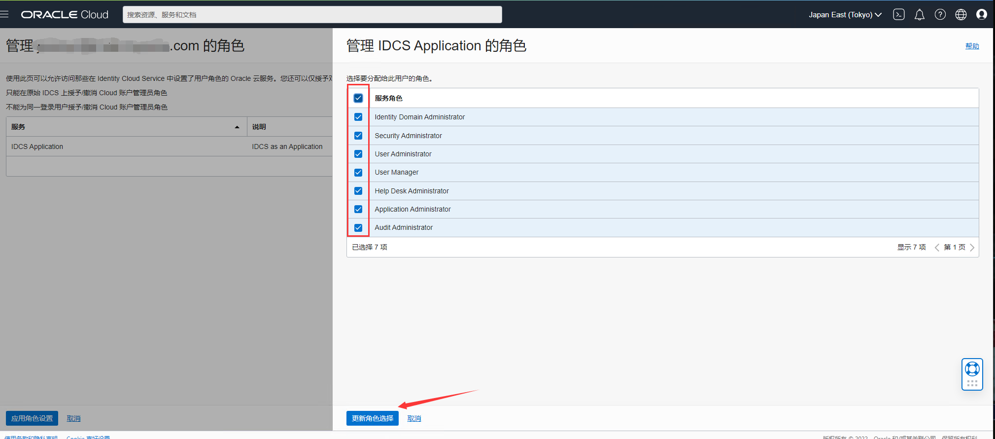Open the language globe menu
Image resolution: width=995 pixels, height=439 pixels.
961,15
